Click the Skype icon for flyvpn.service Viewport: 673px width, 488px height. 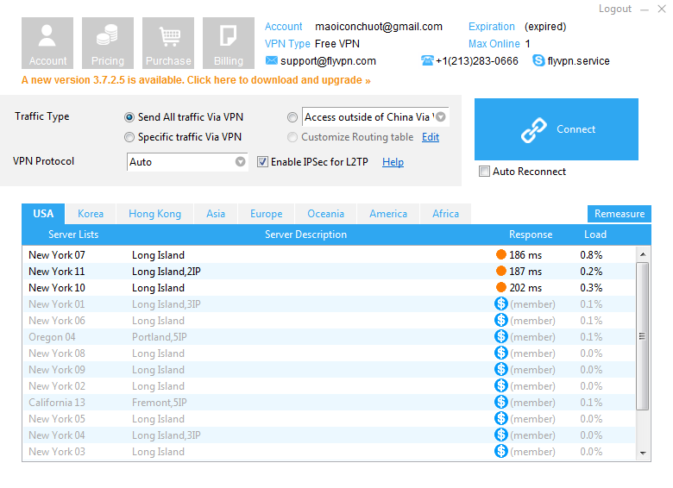click(x=539, y=61)
